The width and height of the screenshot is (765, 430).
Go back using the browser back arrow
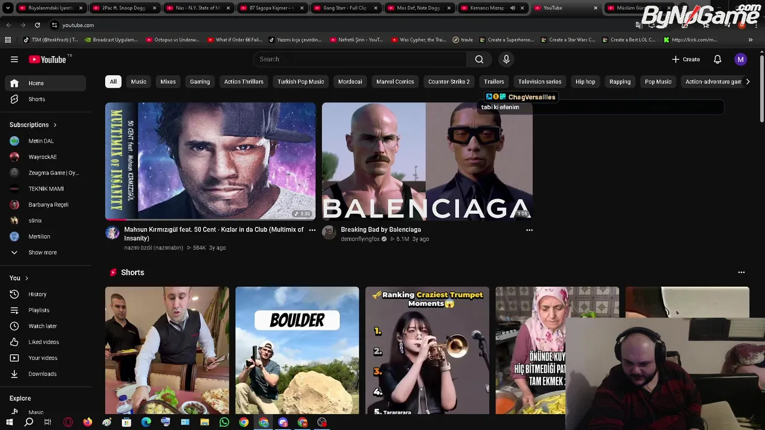coord(8,25)
